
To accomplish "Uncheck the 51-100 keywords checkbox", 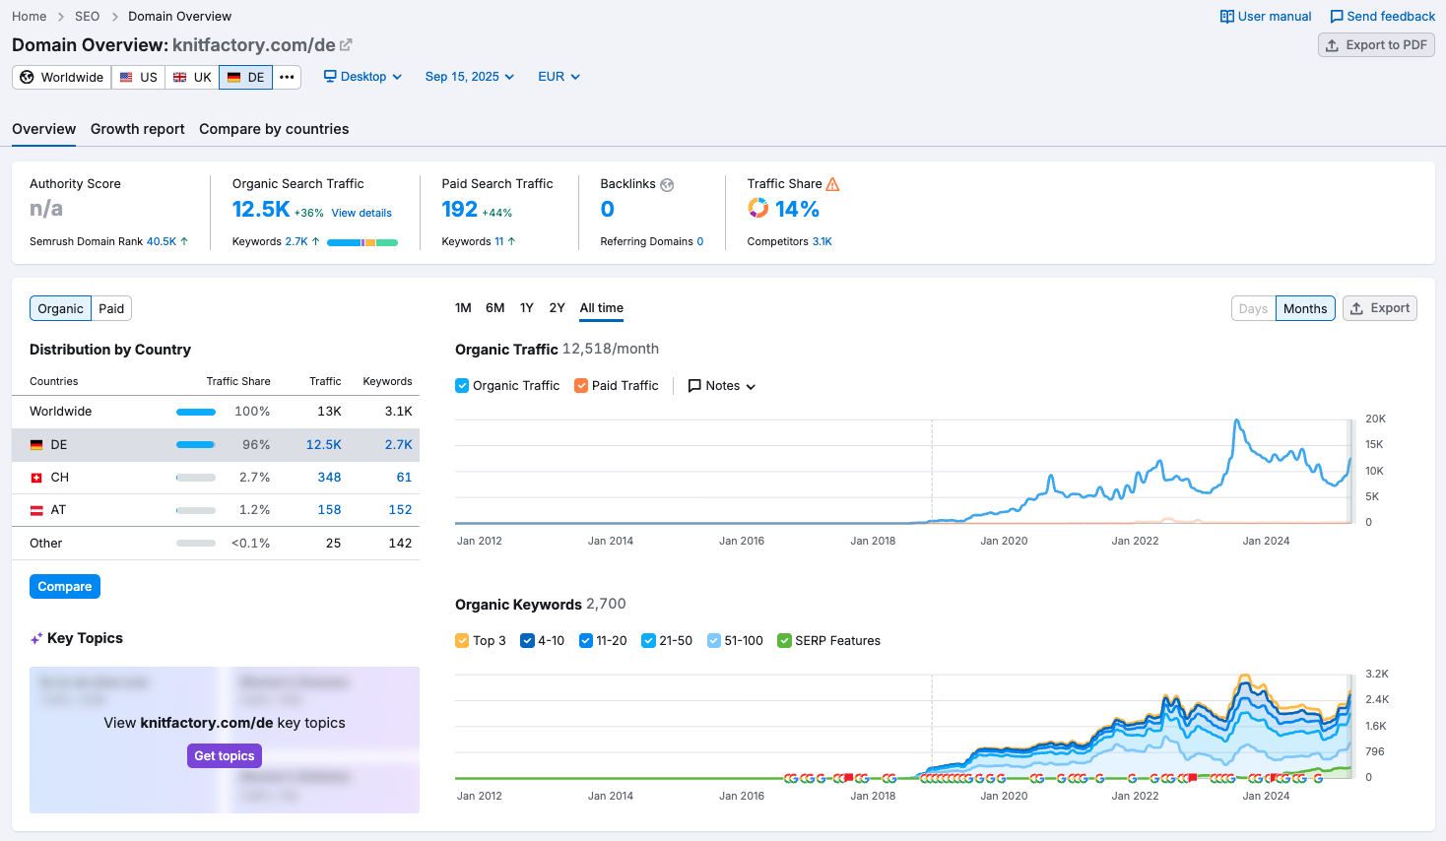I will 714,641.
